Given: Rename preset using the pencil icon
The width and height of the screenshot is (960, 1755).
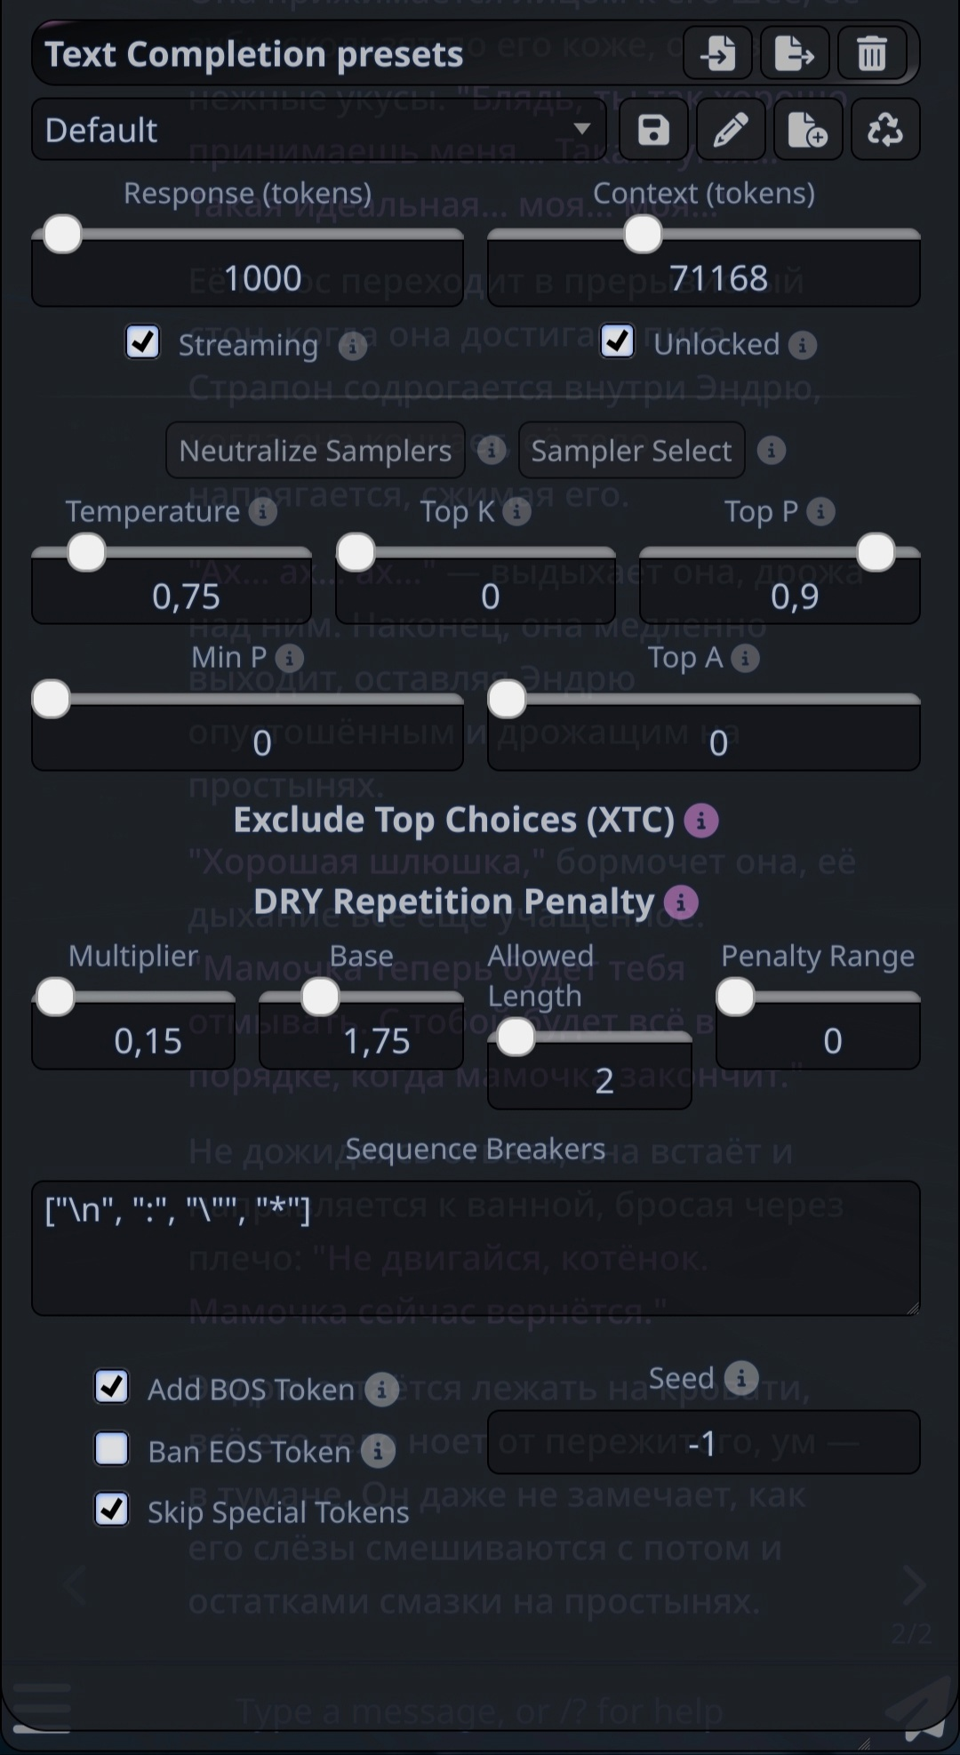Looking at the screenshot, I should point(731,131).
